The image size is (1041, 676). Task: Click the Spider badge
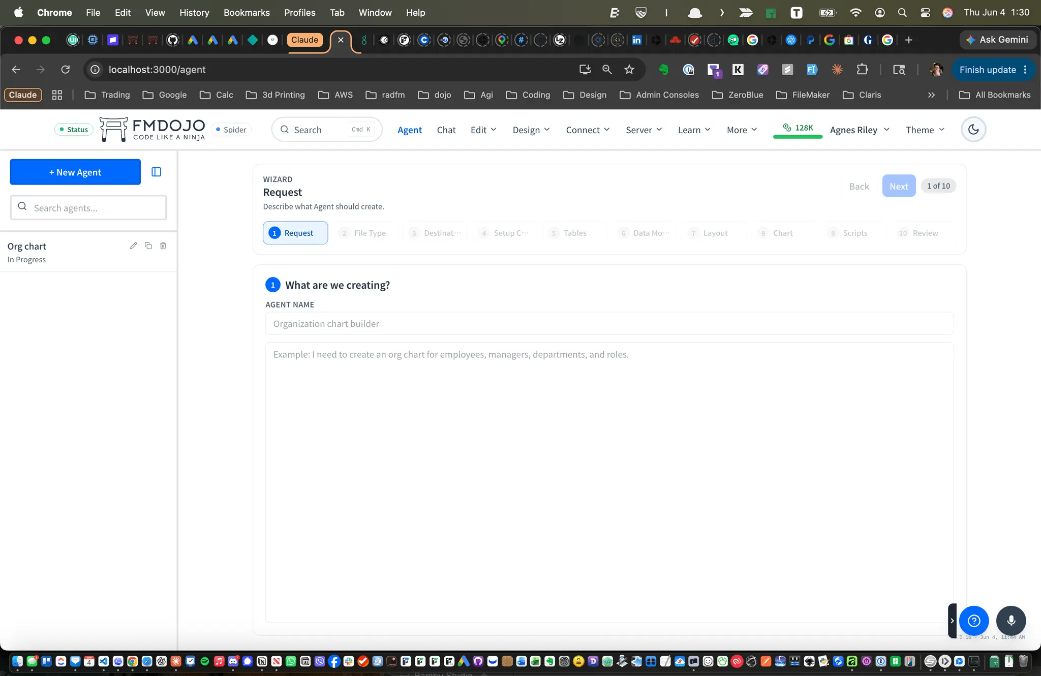[x=231, y=130]
